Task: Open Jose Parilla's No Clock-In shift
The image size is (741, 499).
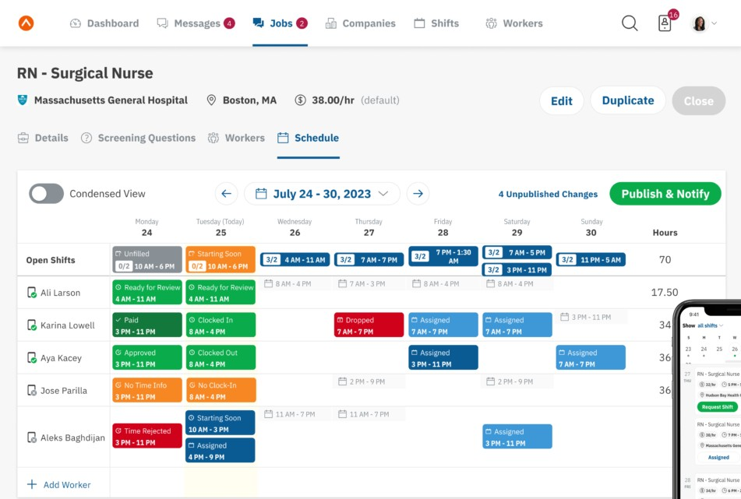Action: [221, 391]
